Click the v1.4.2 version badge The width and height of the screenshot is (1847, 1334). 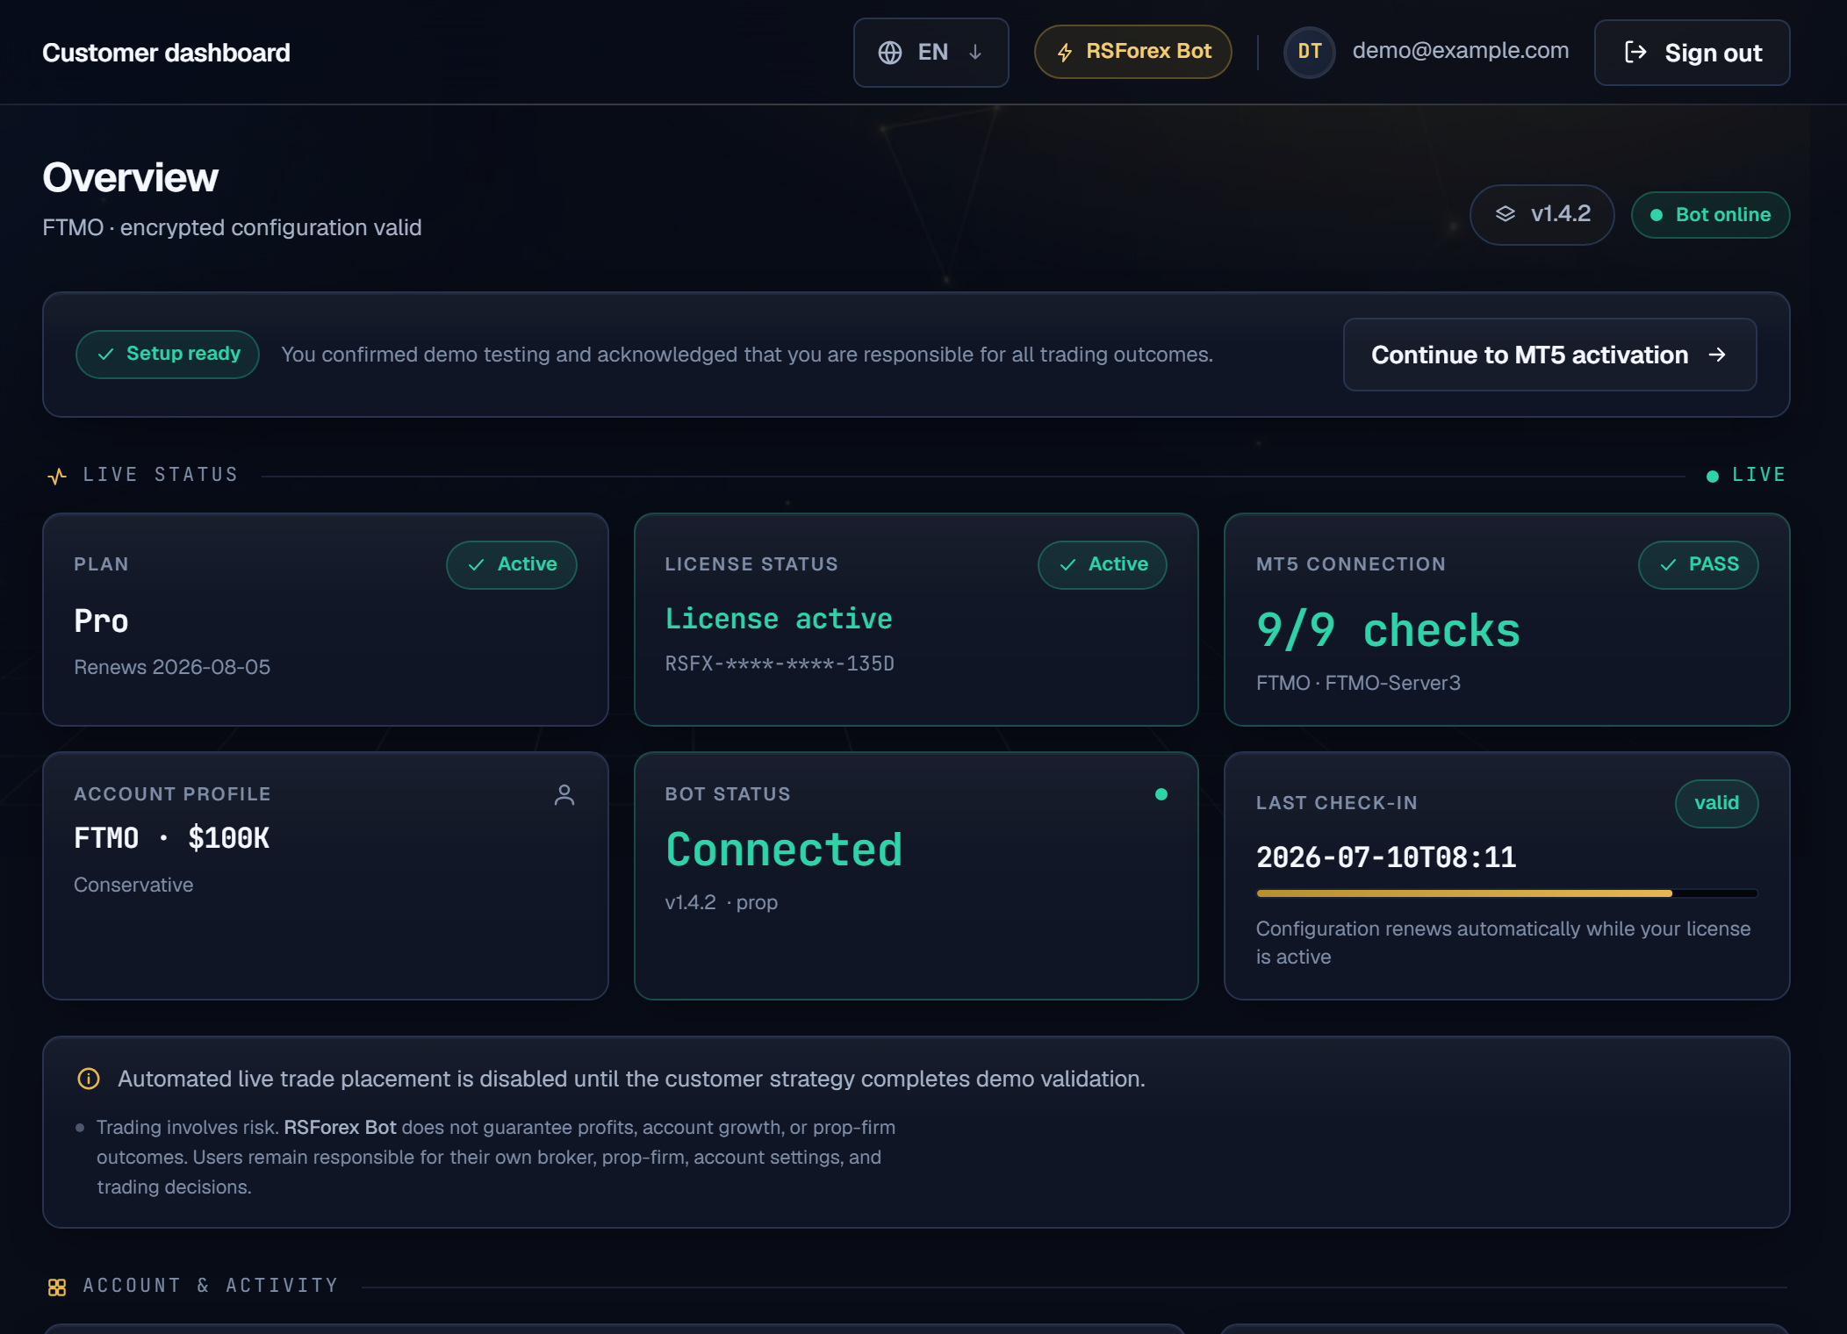(x=1542, y=214)
